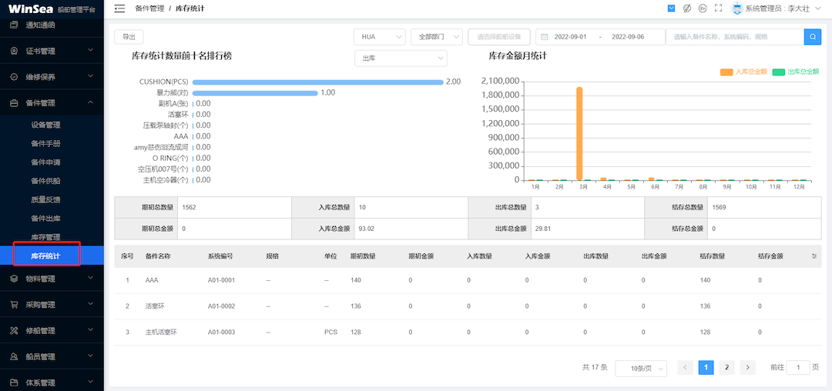Click the orange March bar in chart
Screen dimensions: 832x391
tap(579, 134)
